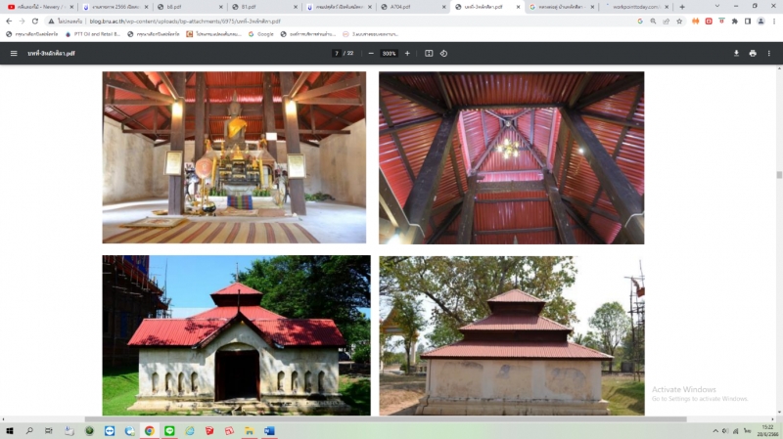This screenshot has height=439, width=783.
Task: Open browser zoom magnifier in address bar
Action: coord(653,22)
